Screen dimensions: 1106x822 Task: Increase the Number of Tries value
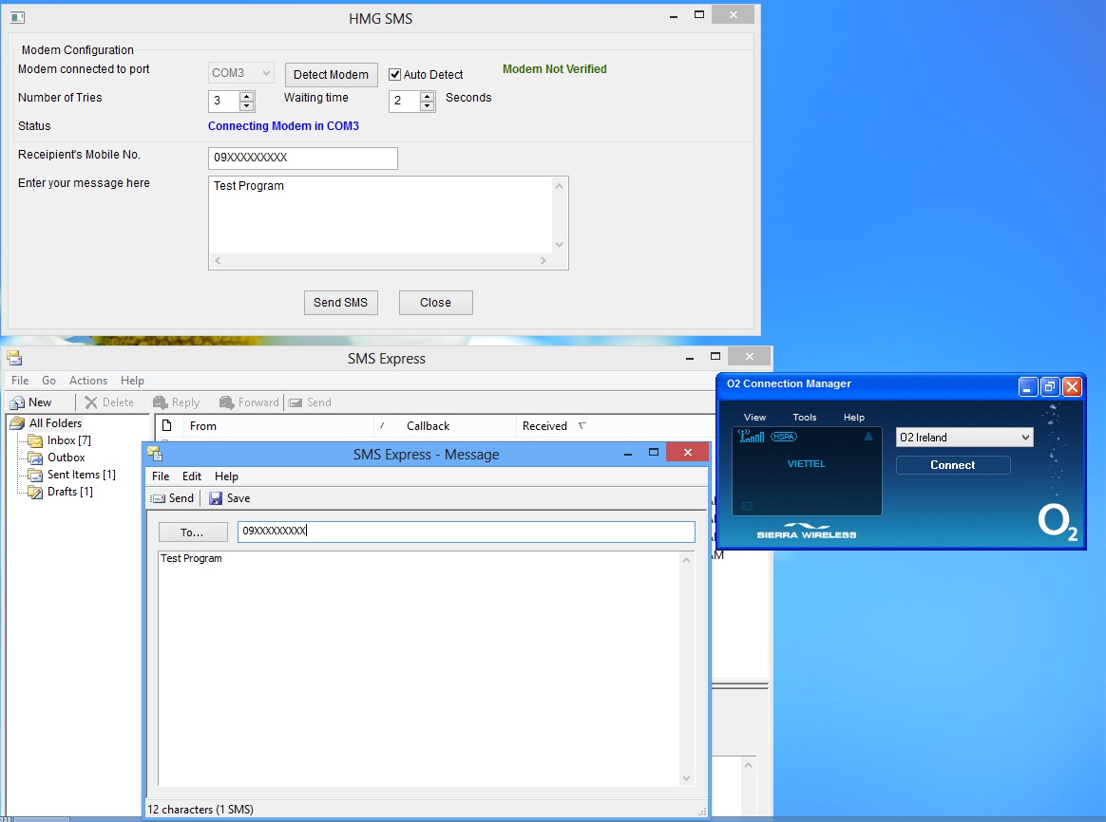[247, 96]
